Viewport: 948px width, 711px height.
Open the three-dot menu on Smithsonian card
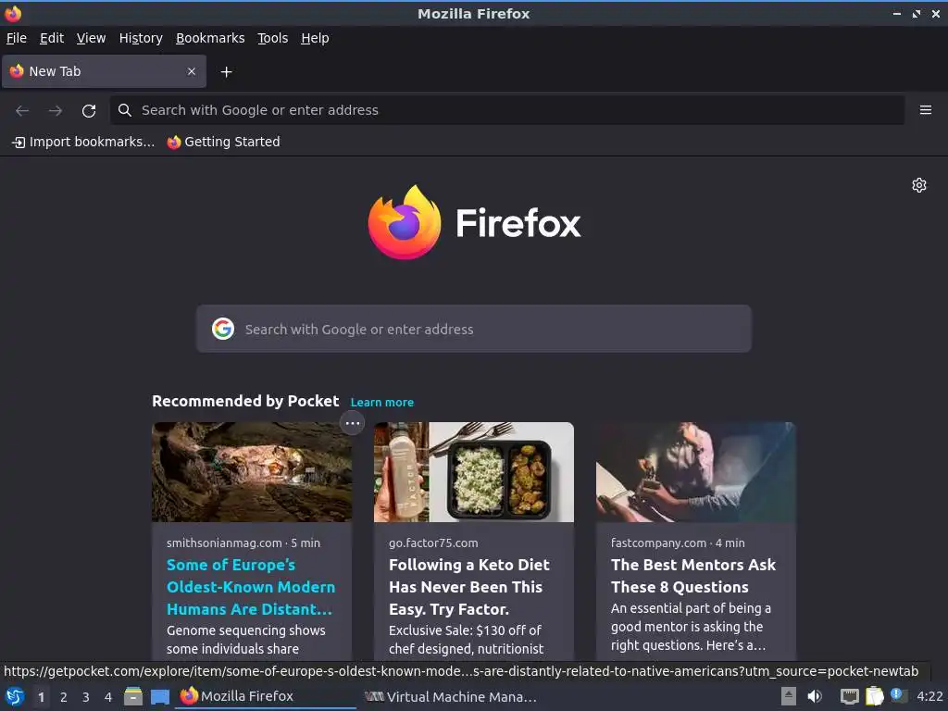tap(353, 423)
